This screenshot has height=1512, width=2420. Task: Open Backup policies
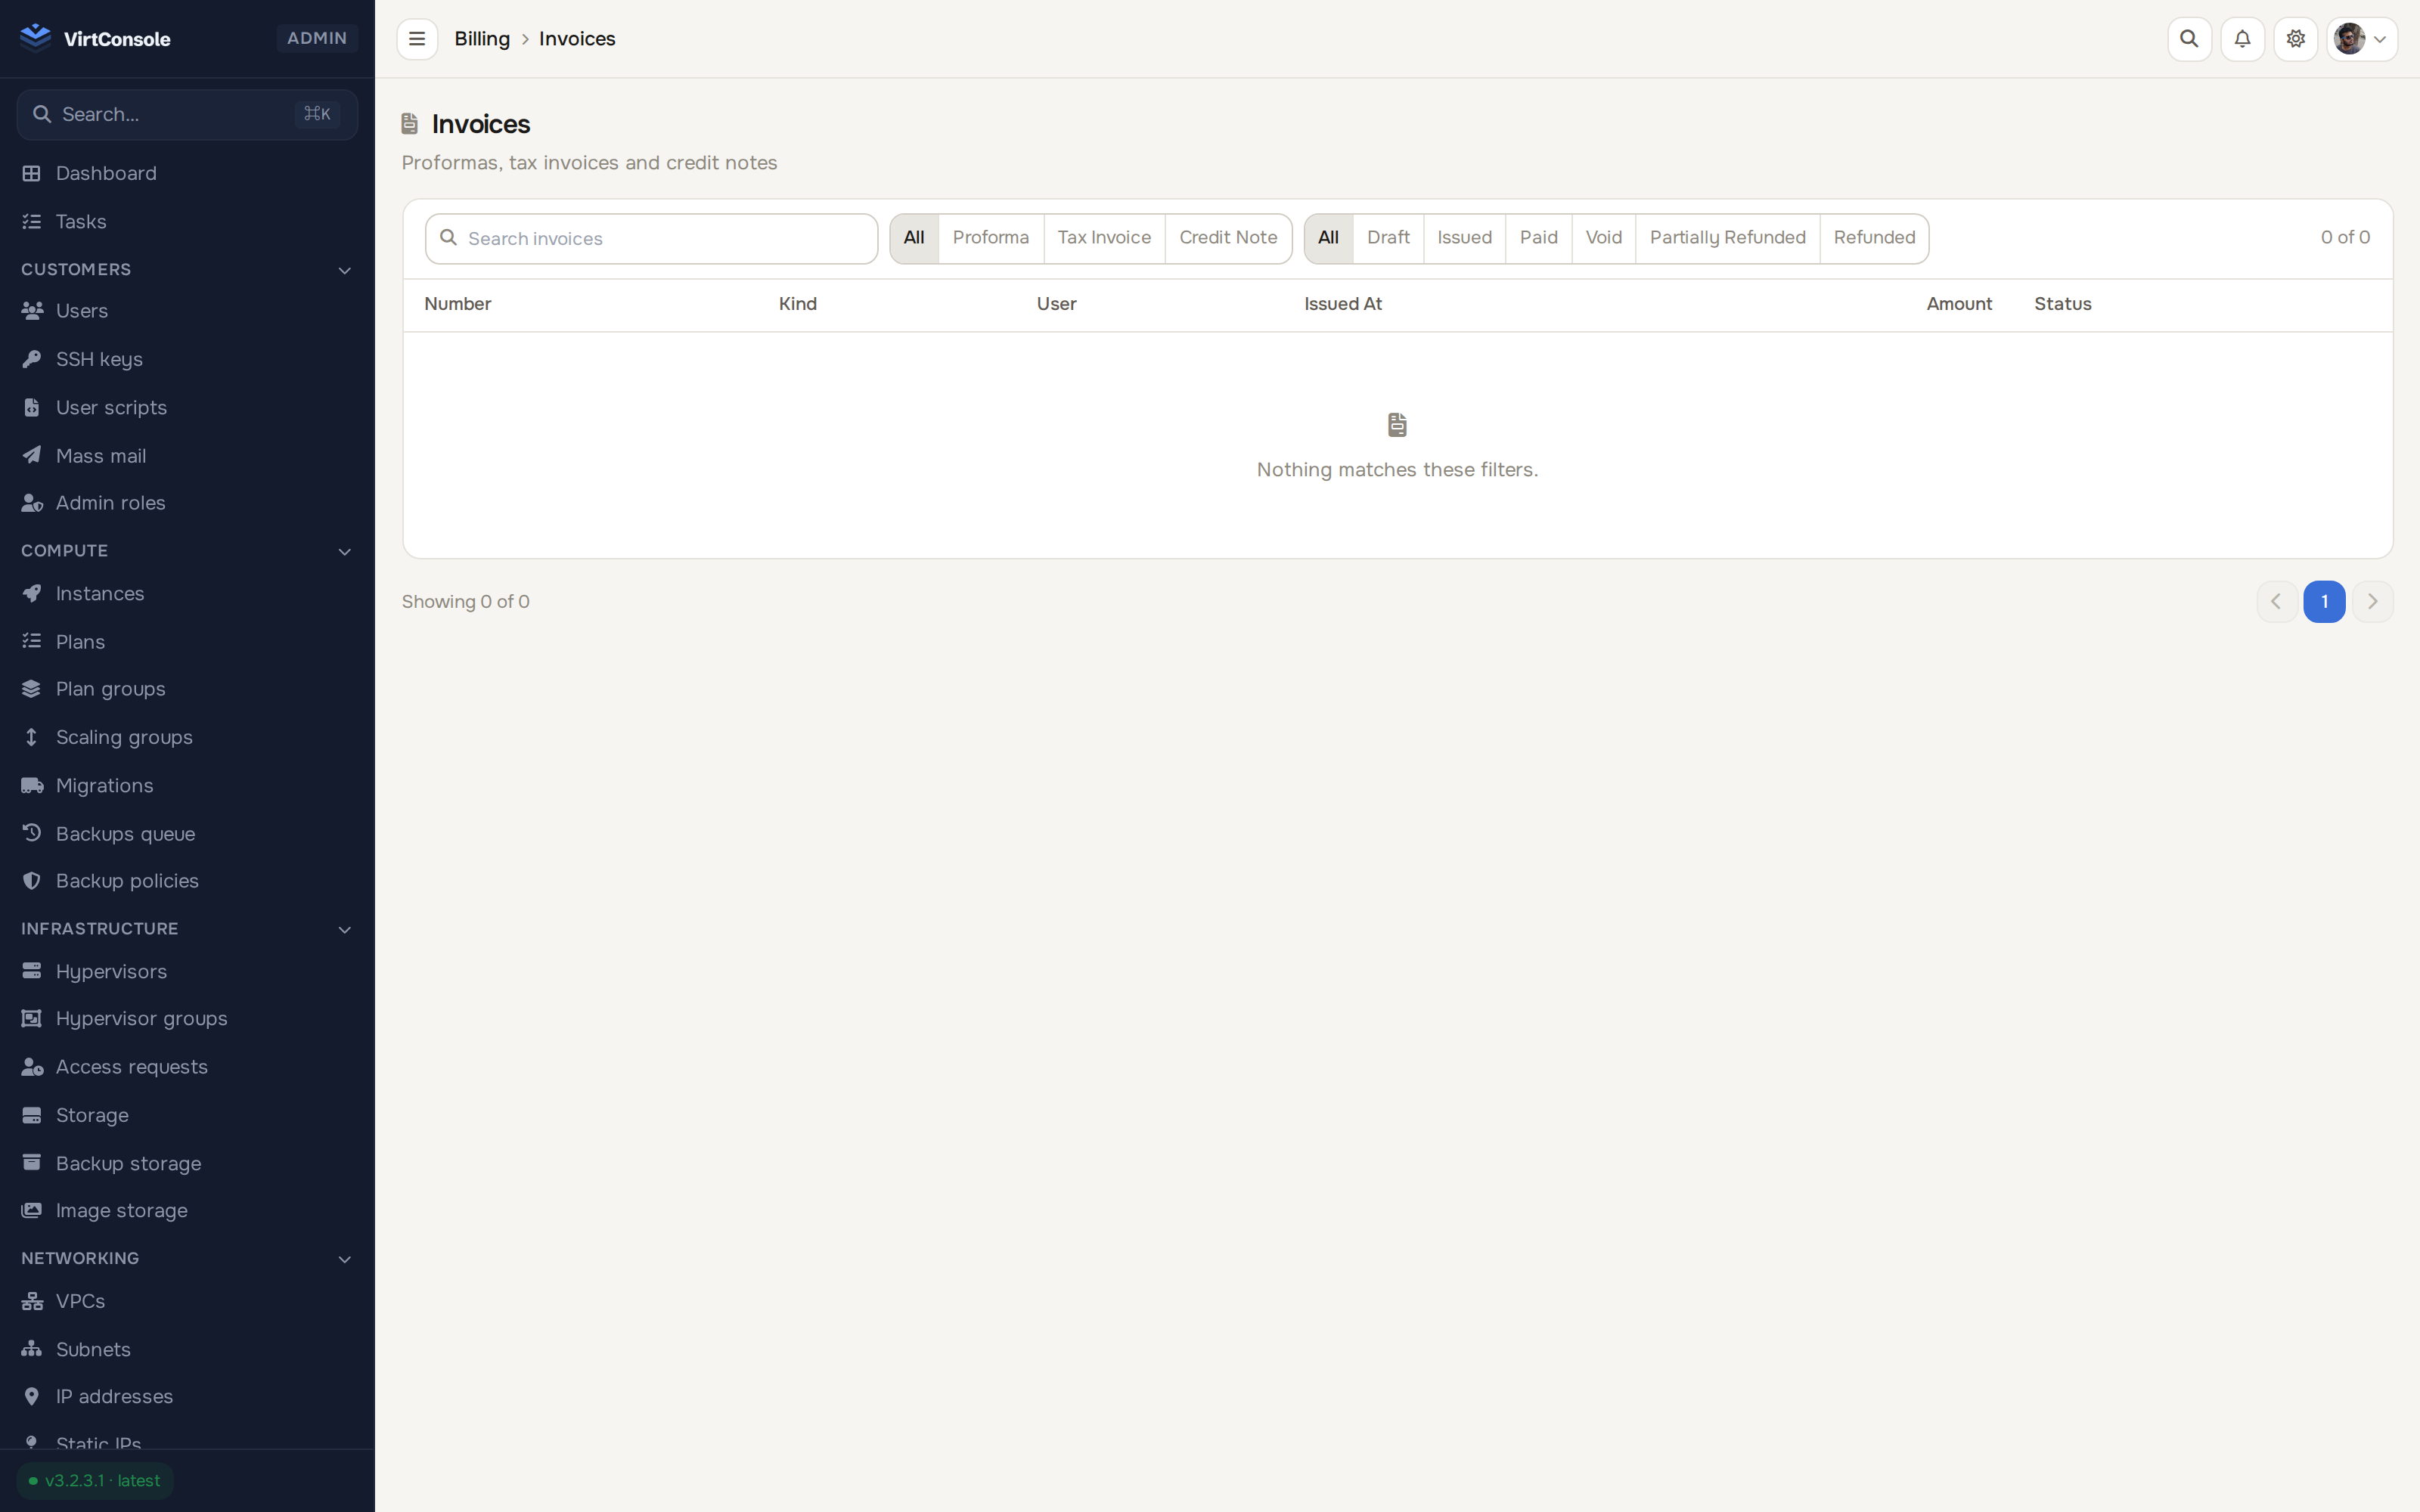(187, 881)
